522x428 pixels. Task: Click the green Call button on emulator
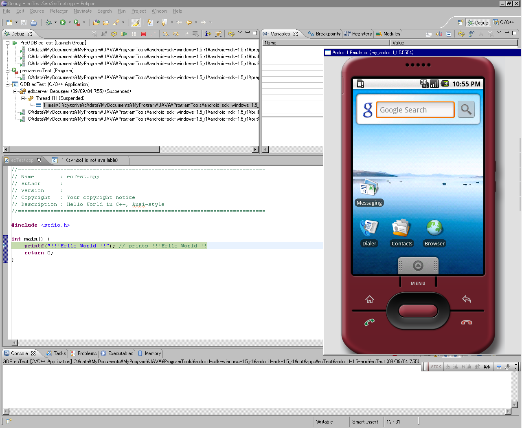click(x=369, y=322)
